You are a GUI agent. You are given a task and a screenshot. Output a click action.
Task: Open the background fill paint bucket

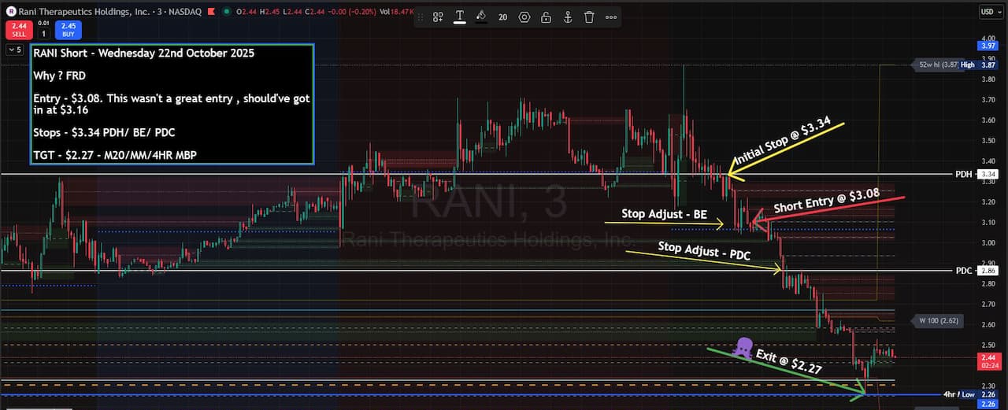481,17
